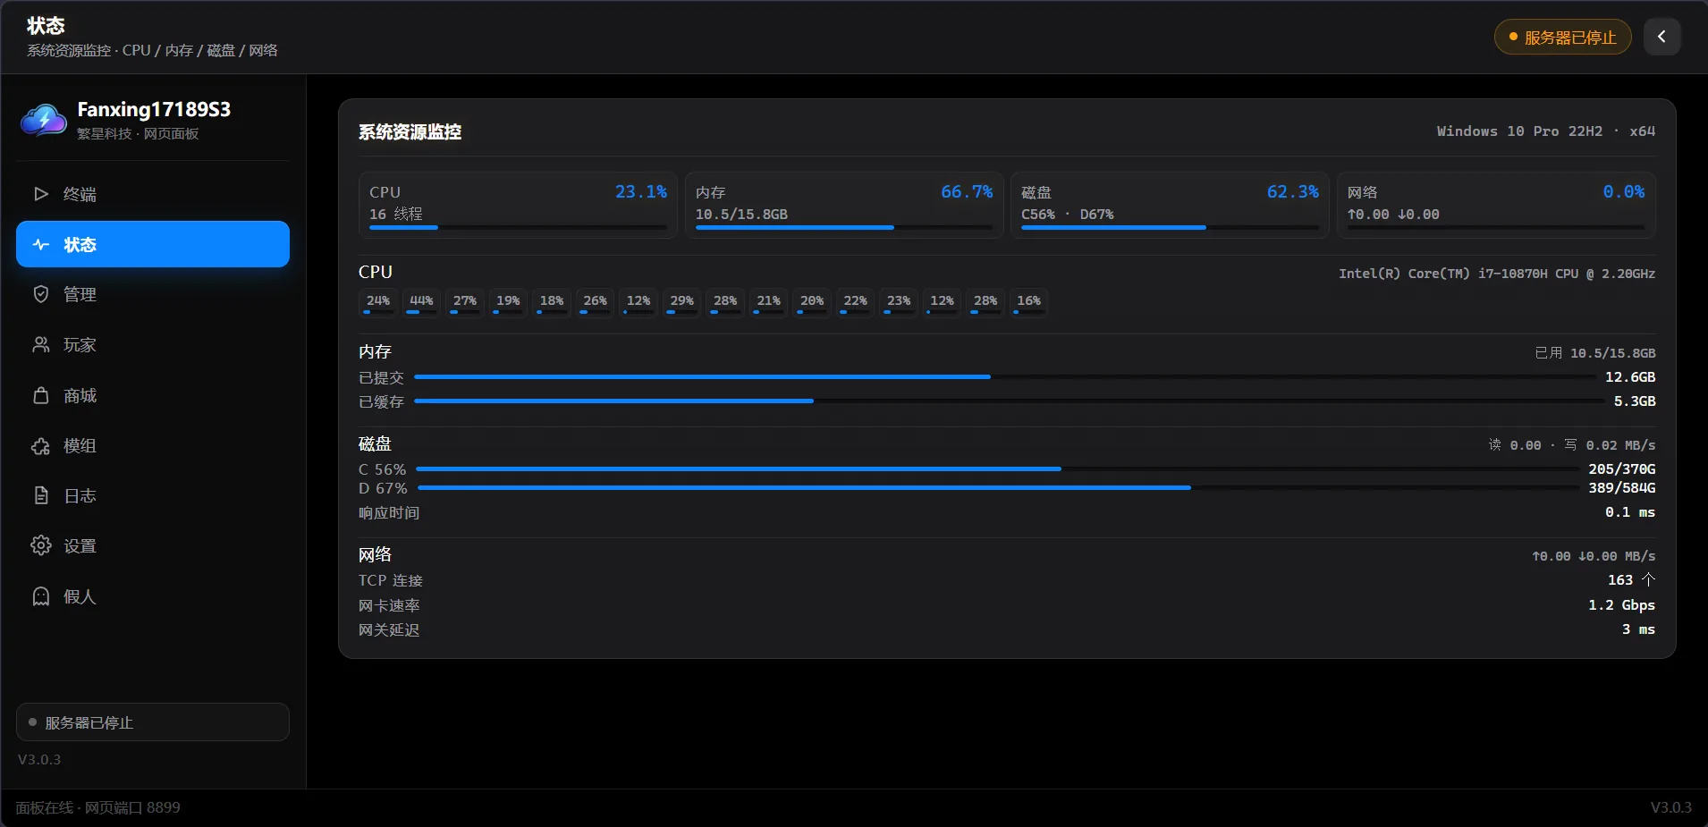Click the puzzle piece icon beside 模组
Viewport: 1708px width, 827px height.
pos(40,445)
